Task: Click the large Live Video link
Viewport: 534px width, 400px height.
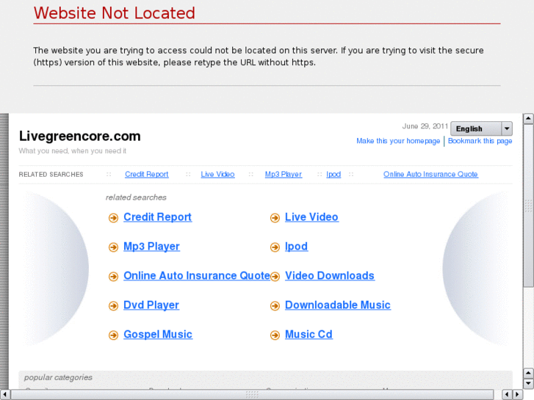Action: pyautogui.click(x=311, y=217)
